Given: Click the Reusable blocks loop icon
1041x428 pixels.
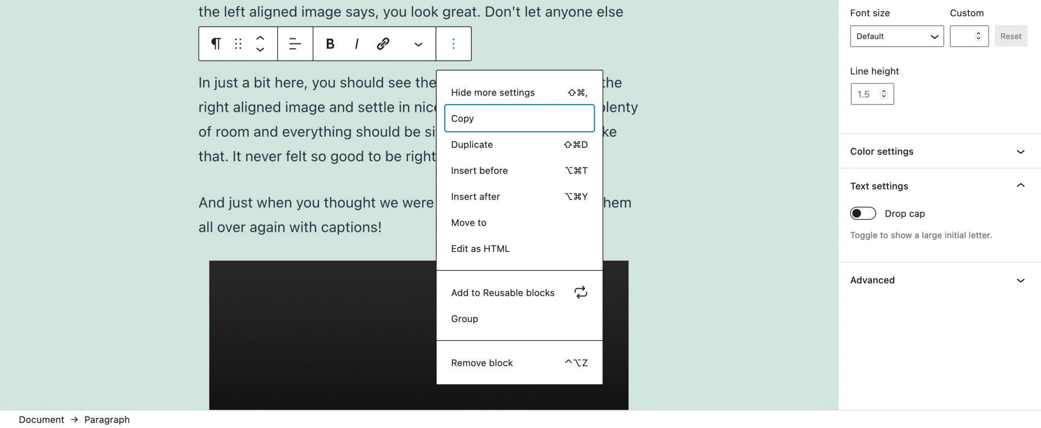Looking at the screenshot, I should click(580, 292).
